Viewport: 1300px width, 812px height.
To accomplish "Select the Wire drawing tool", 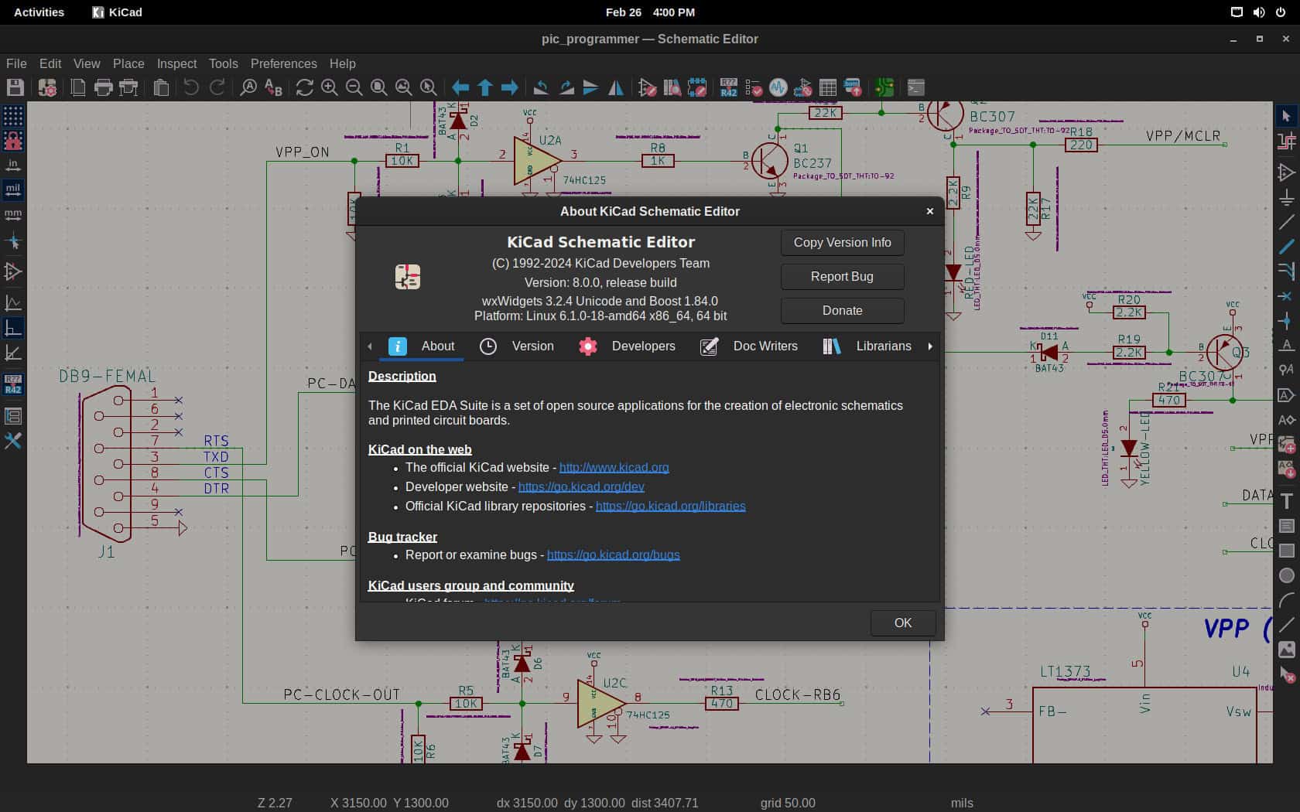I will point(1287,223).
